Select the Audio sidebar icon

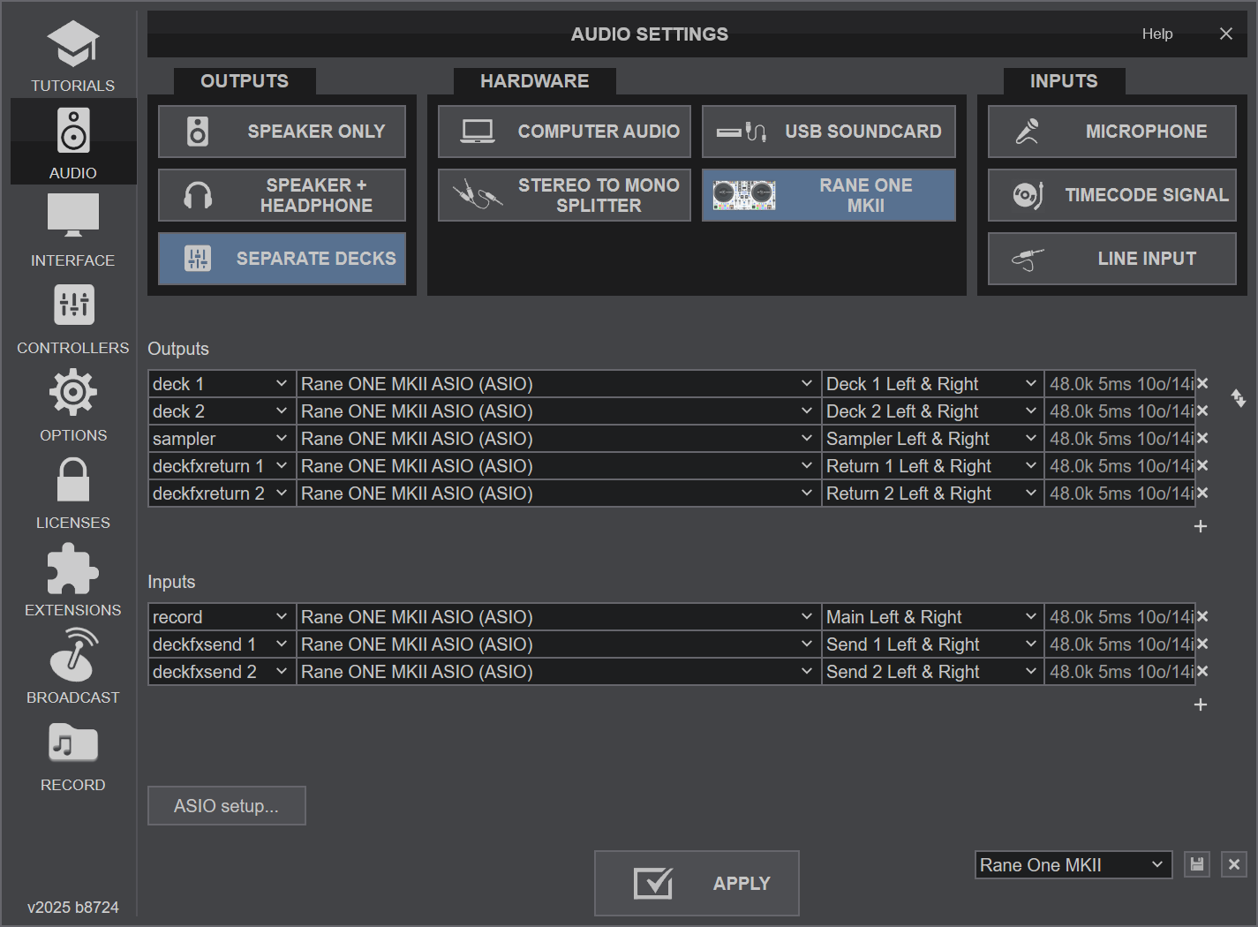(73, 141)
